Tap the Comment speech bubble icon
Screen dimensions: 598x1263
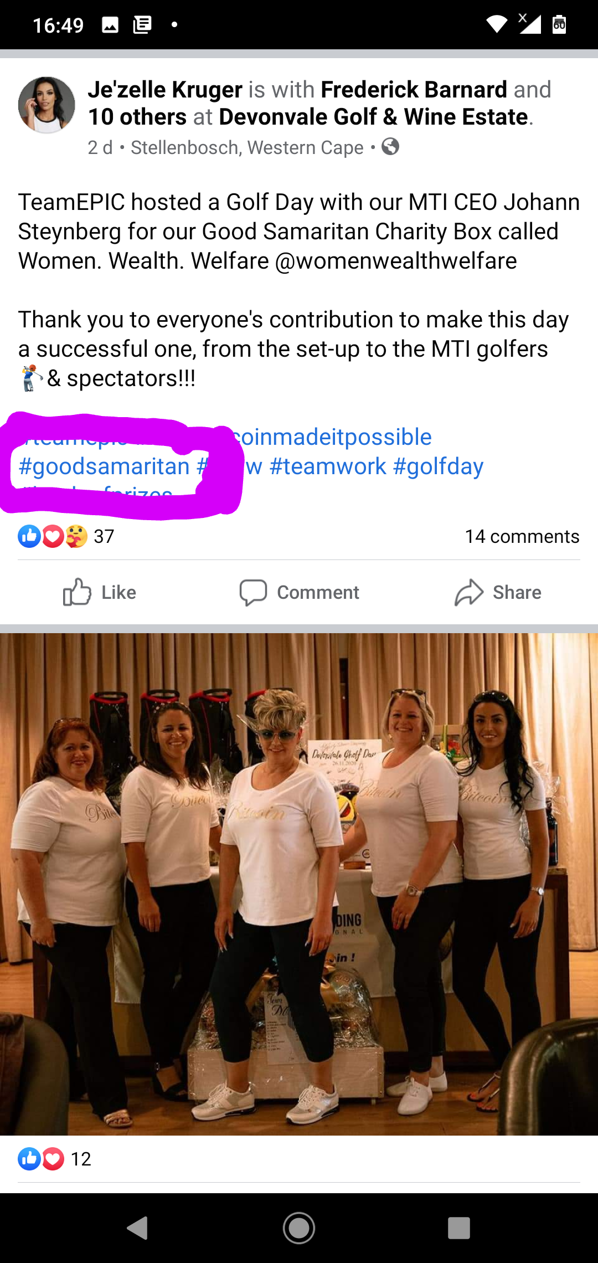[x=253, y=593]
